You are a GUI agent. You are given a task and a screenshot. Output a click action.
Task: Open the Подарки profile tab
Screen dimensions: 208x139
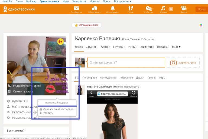click(162, 47)
